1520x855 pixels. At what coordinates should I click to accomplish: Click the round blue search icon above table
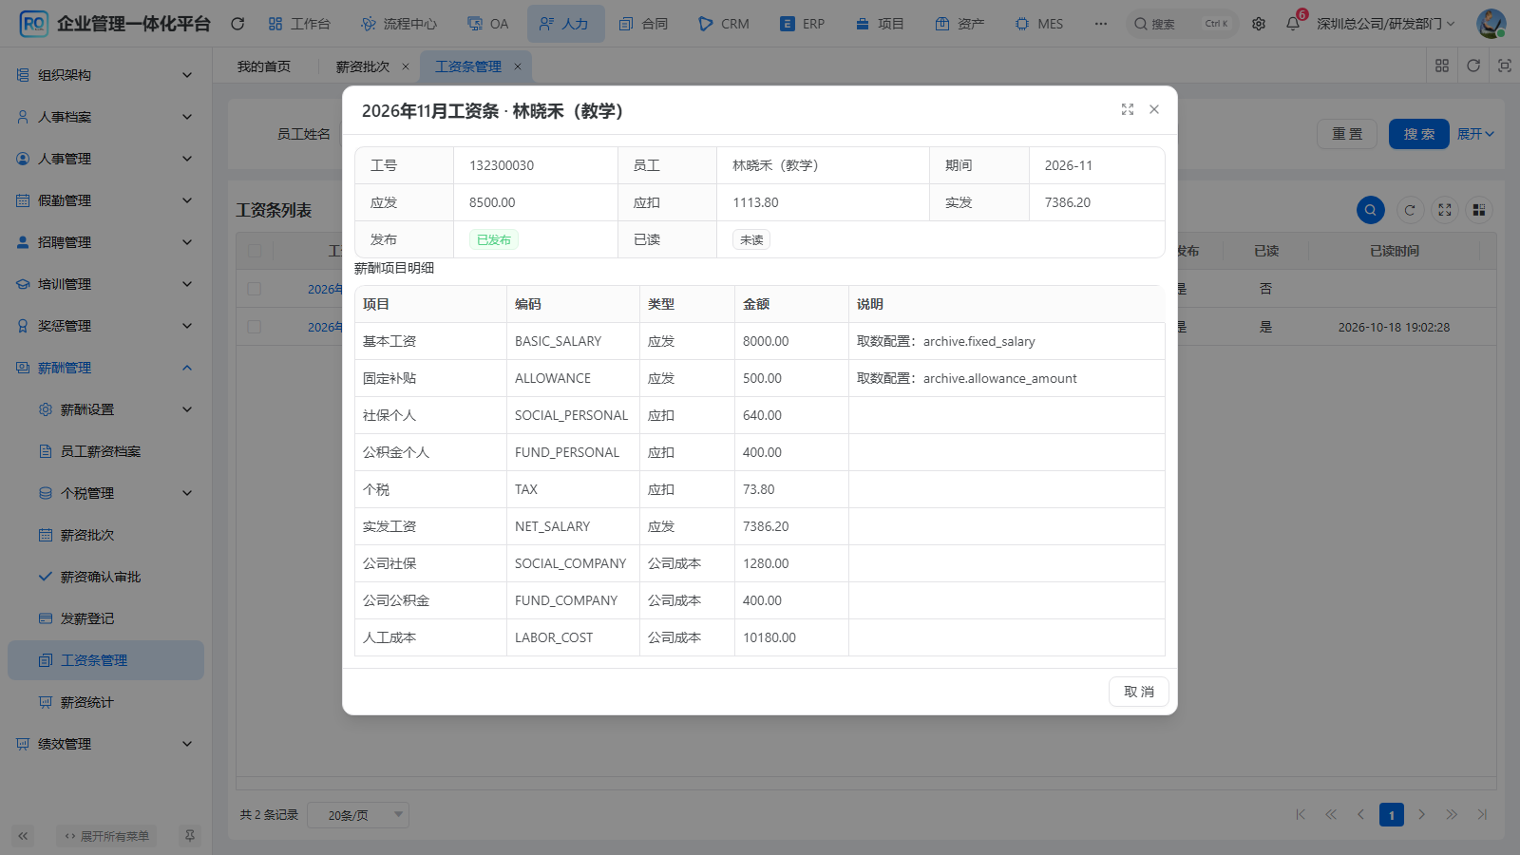[x=1370, y=210]
